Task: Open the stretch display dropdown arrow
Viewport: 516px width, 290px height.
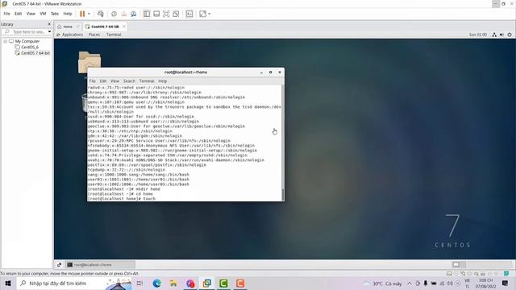Action: click(x=210, y=14)
